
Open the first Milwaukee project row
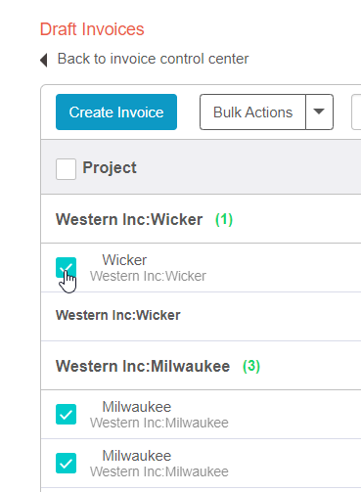[201, 415]
